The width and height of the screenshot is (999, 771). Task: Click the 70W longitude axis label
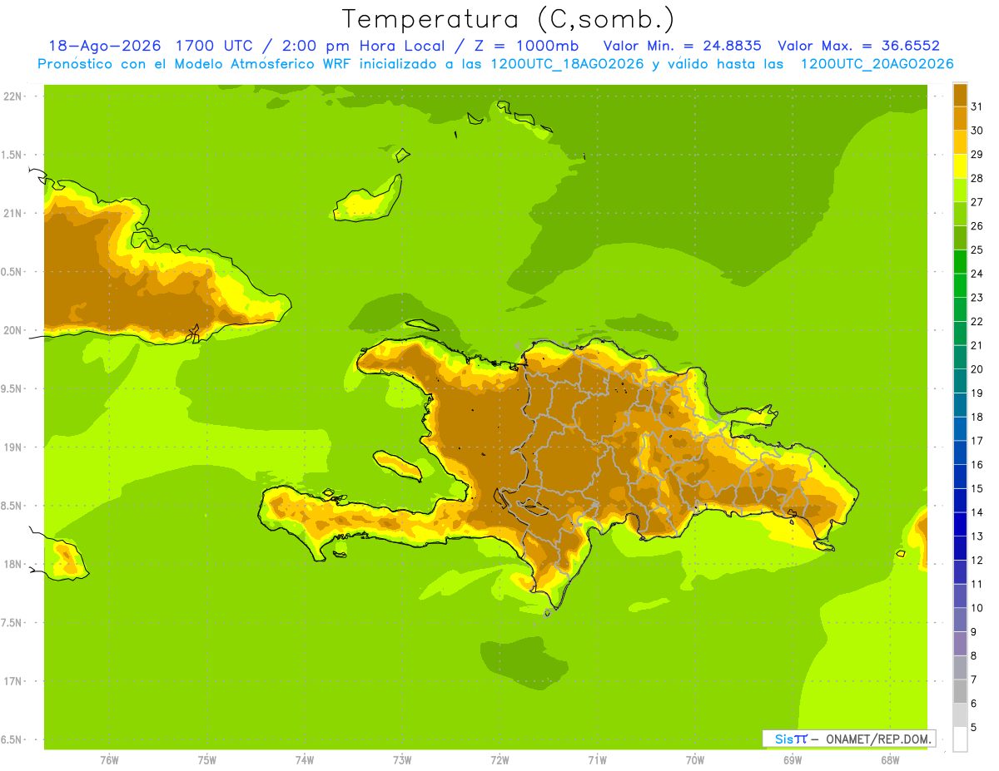(695, 760)
